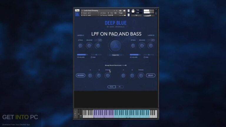Image resolution: width=226 pixels, height=127 pixels.
Task: Select previous Mirage sound left arrow
Action: point(108,55)
